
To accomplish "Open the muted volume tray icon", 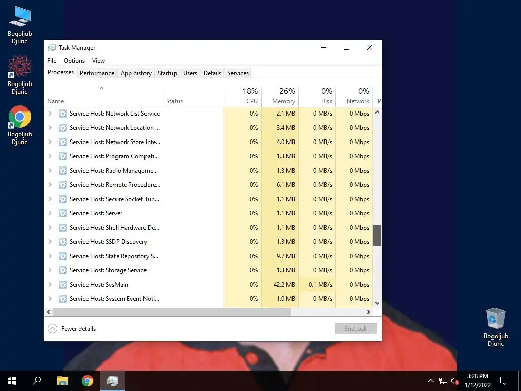I will (455, 381).
